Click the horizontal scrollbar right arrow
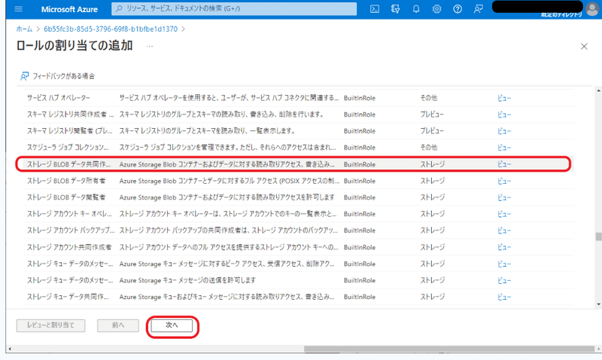602x360 pixels. 598,349
